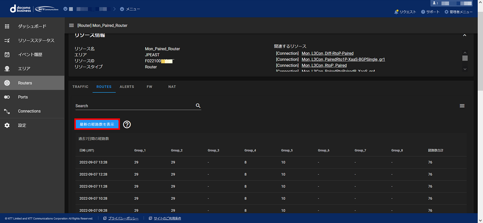Click the docomo business logo
The height and width of the screenshot is (223, 483).
[x=21, y=9]
